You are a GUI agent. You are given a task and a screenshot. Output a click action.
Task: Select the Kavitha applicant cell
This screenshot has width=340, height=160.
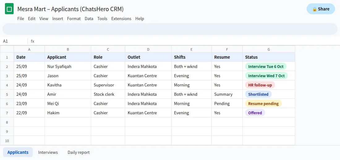68,85
